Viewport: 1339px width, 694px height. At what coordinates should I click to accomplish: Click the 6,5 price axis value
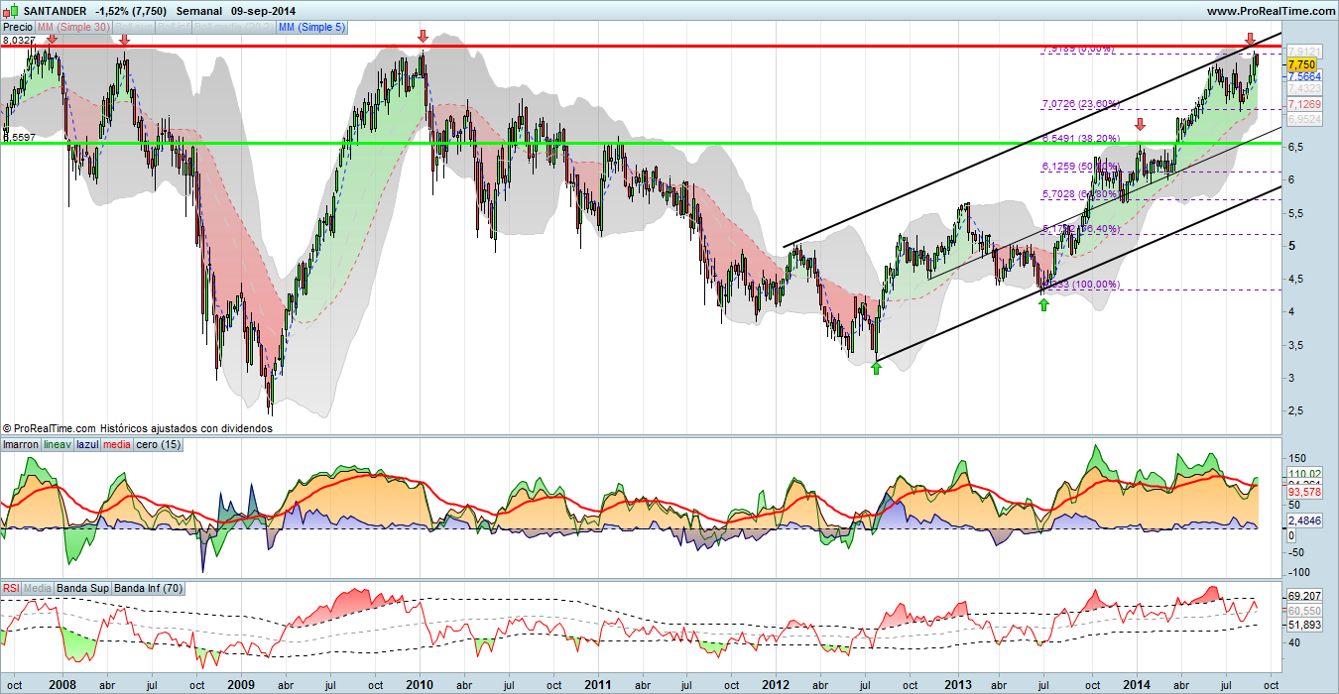pos(1296,147)
